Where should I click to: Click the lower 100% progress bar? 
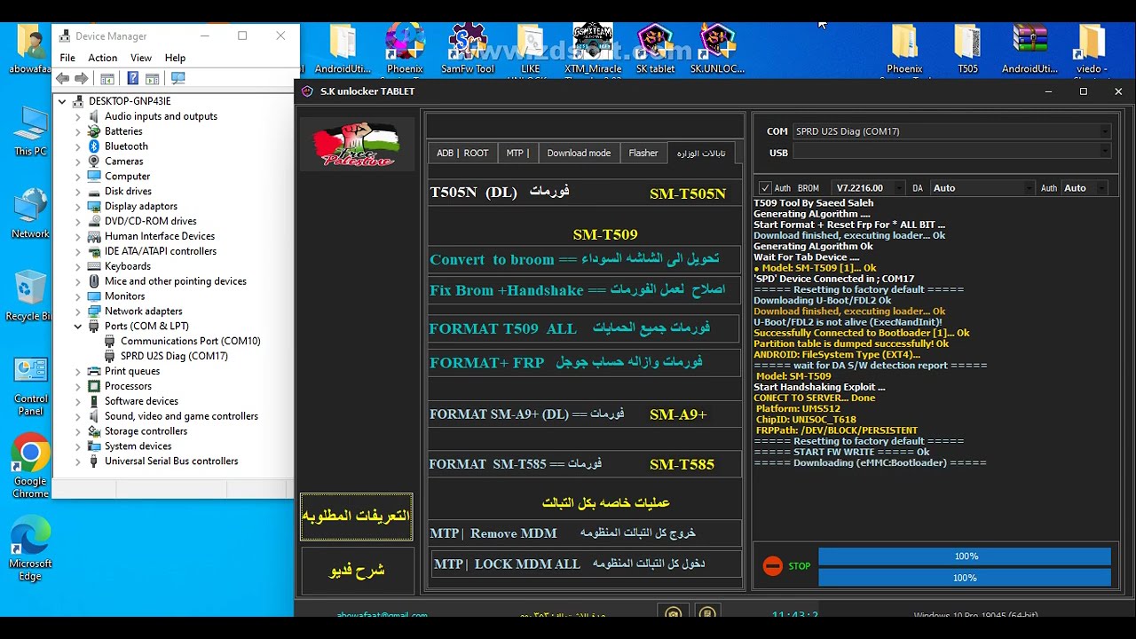coord(964,578)
